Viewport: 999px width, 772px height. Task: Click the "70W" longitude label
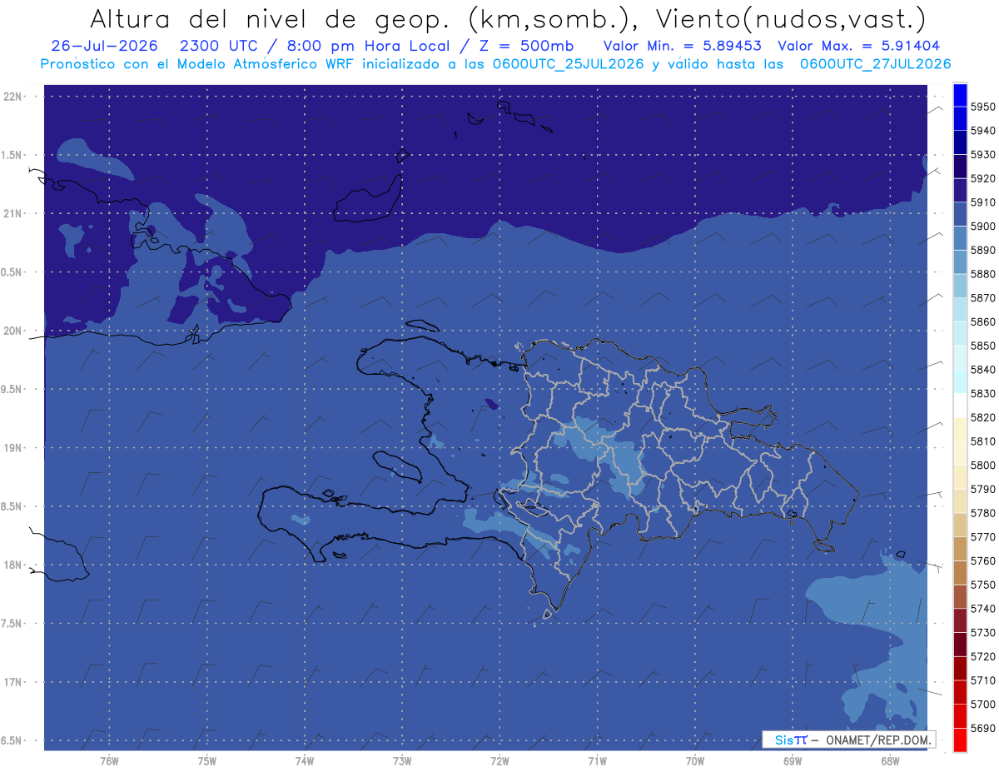coord(695,760)
